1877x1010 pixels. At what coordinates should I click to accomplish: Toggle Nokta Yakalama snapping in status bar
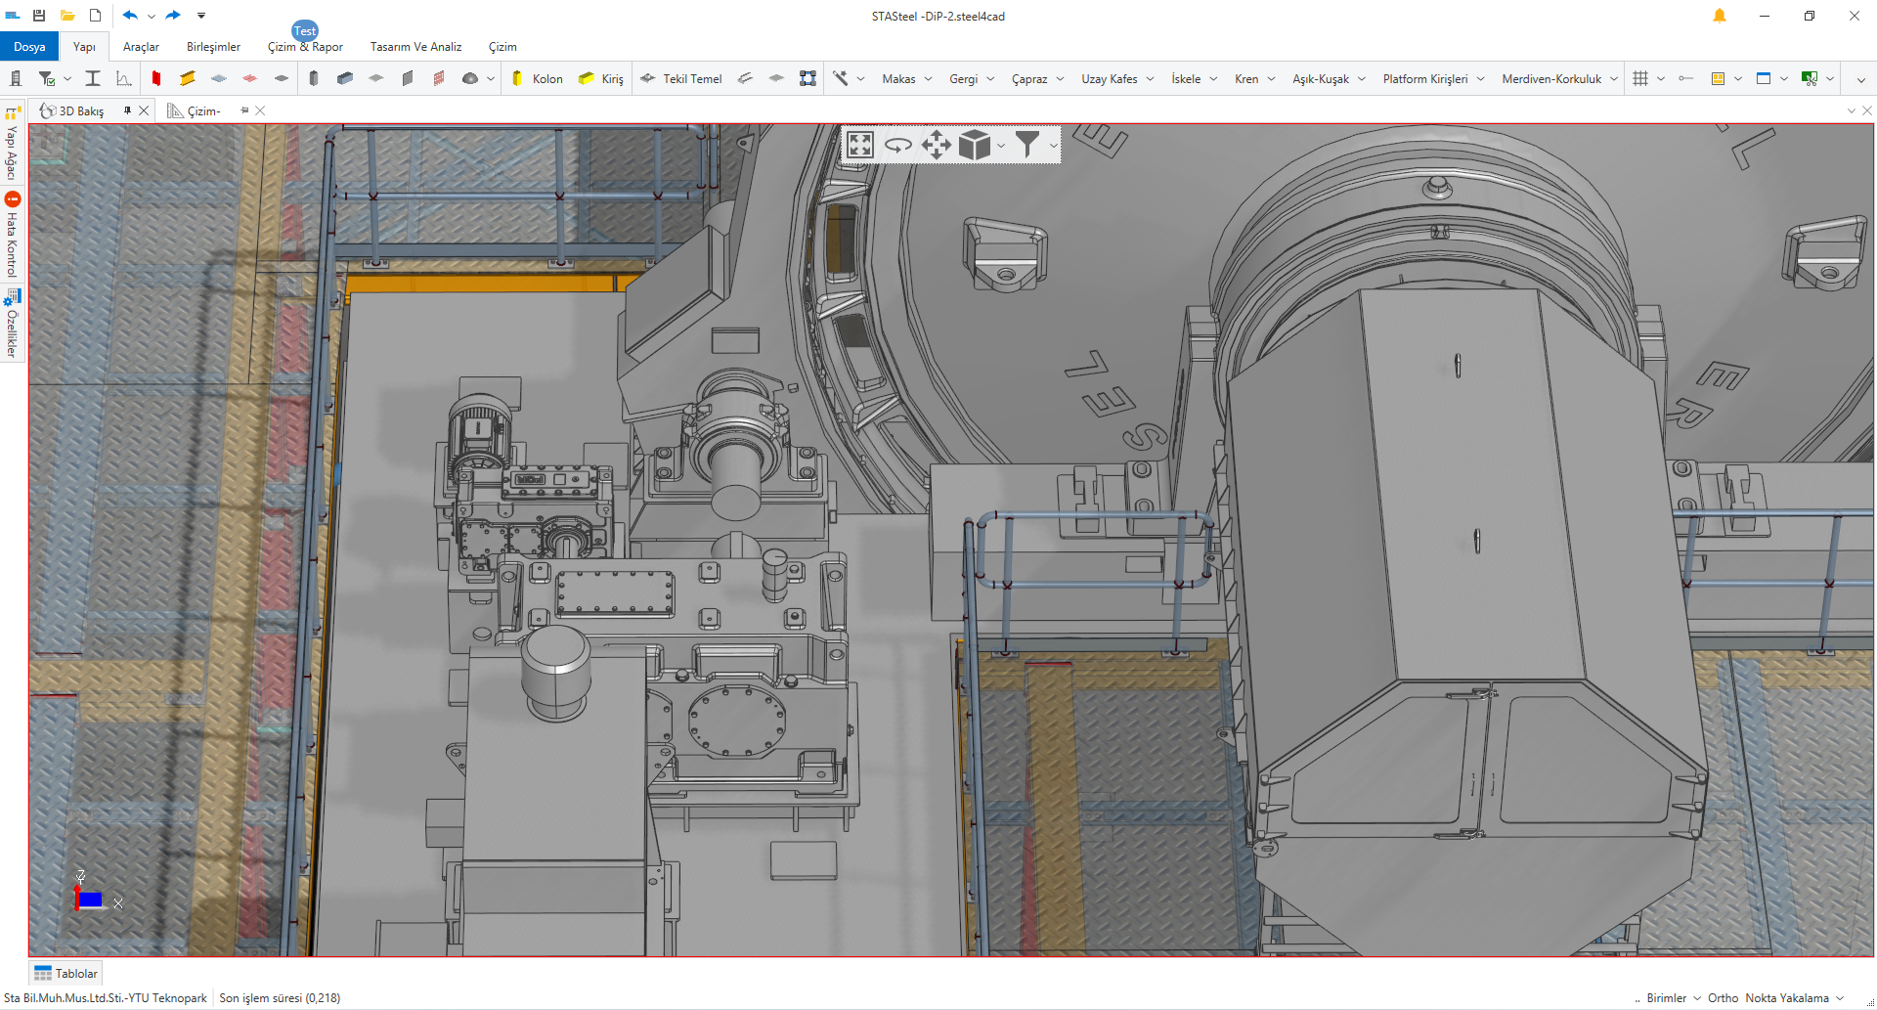(x=1786, y=998)
